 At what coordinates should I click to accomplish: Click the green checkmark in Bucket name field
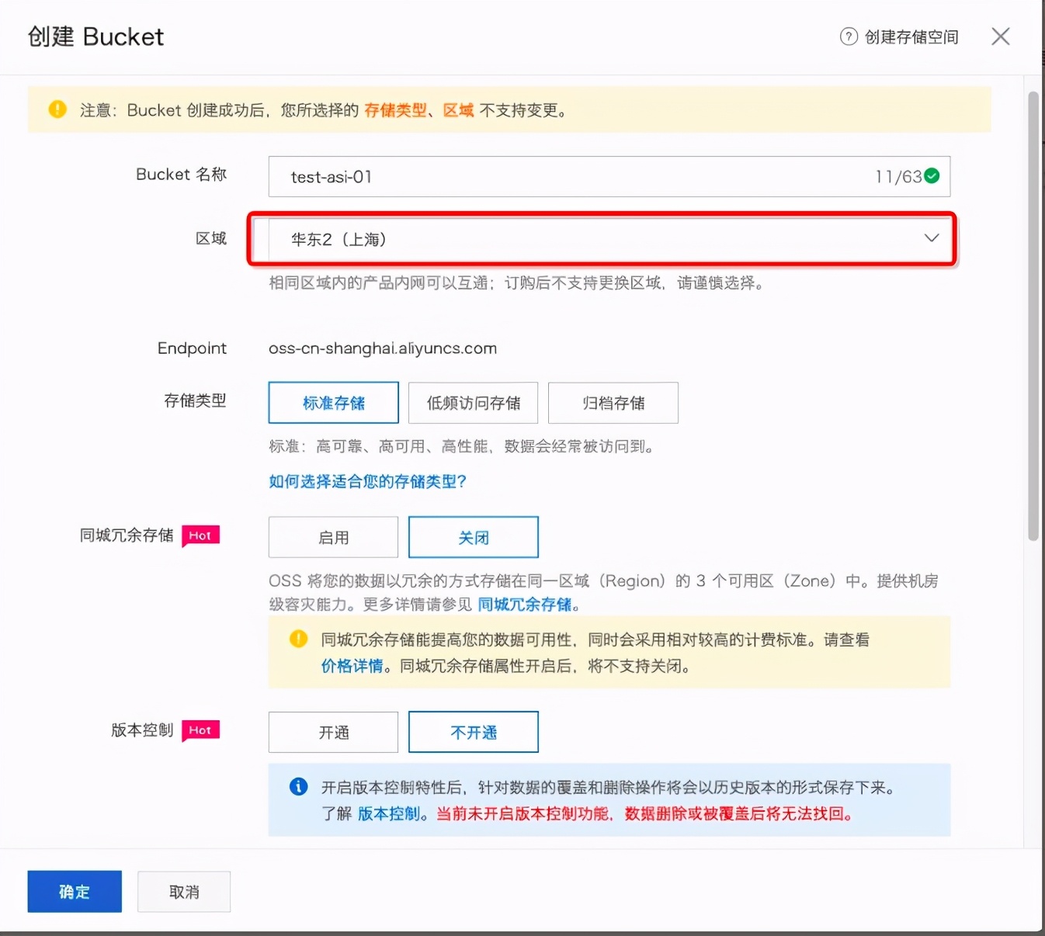point(931,176)
